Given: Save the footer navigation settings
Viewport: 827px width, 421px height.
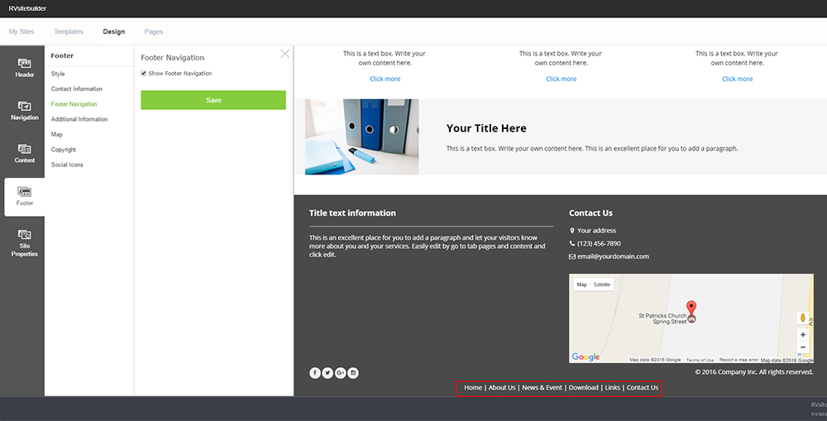Looking at the screenshot, I should point(213,100).
